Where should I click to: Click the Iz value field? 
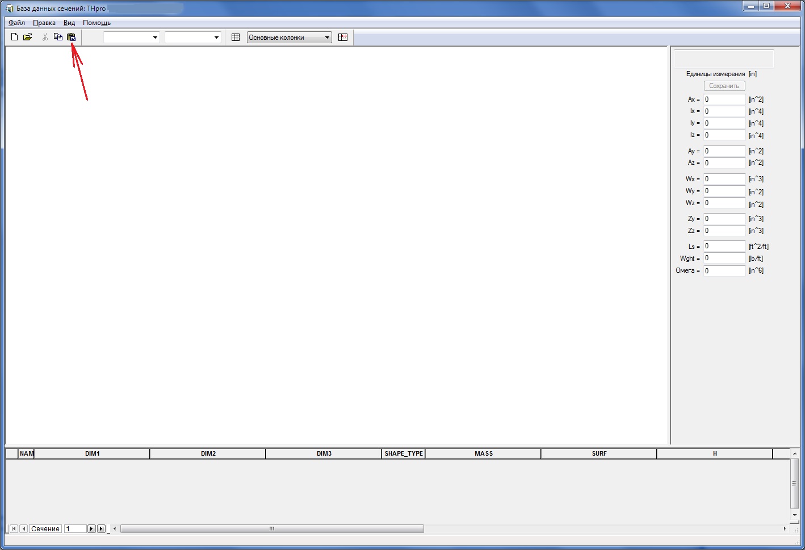(724, 135)
